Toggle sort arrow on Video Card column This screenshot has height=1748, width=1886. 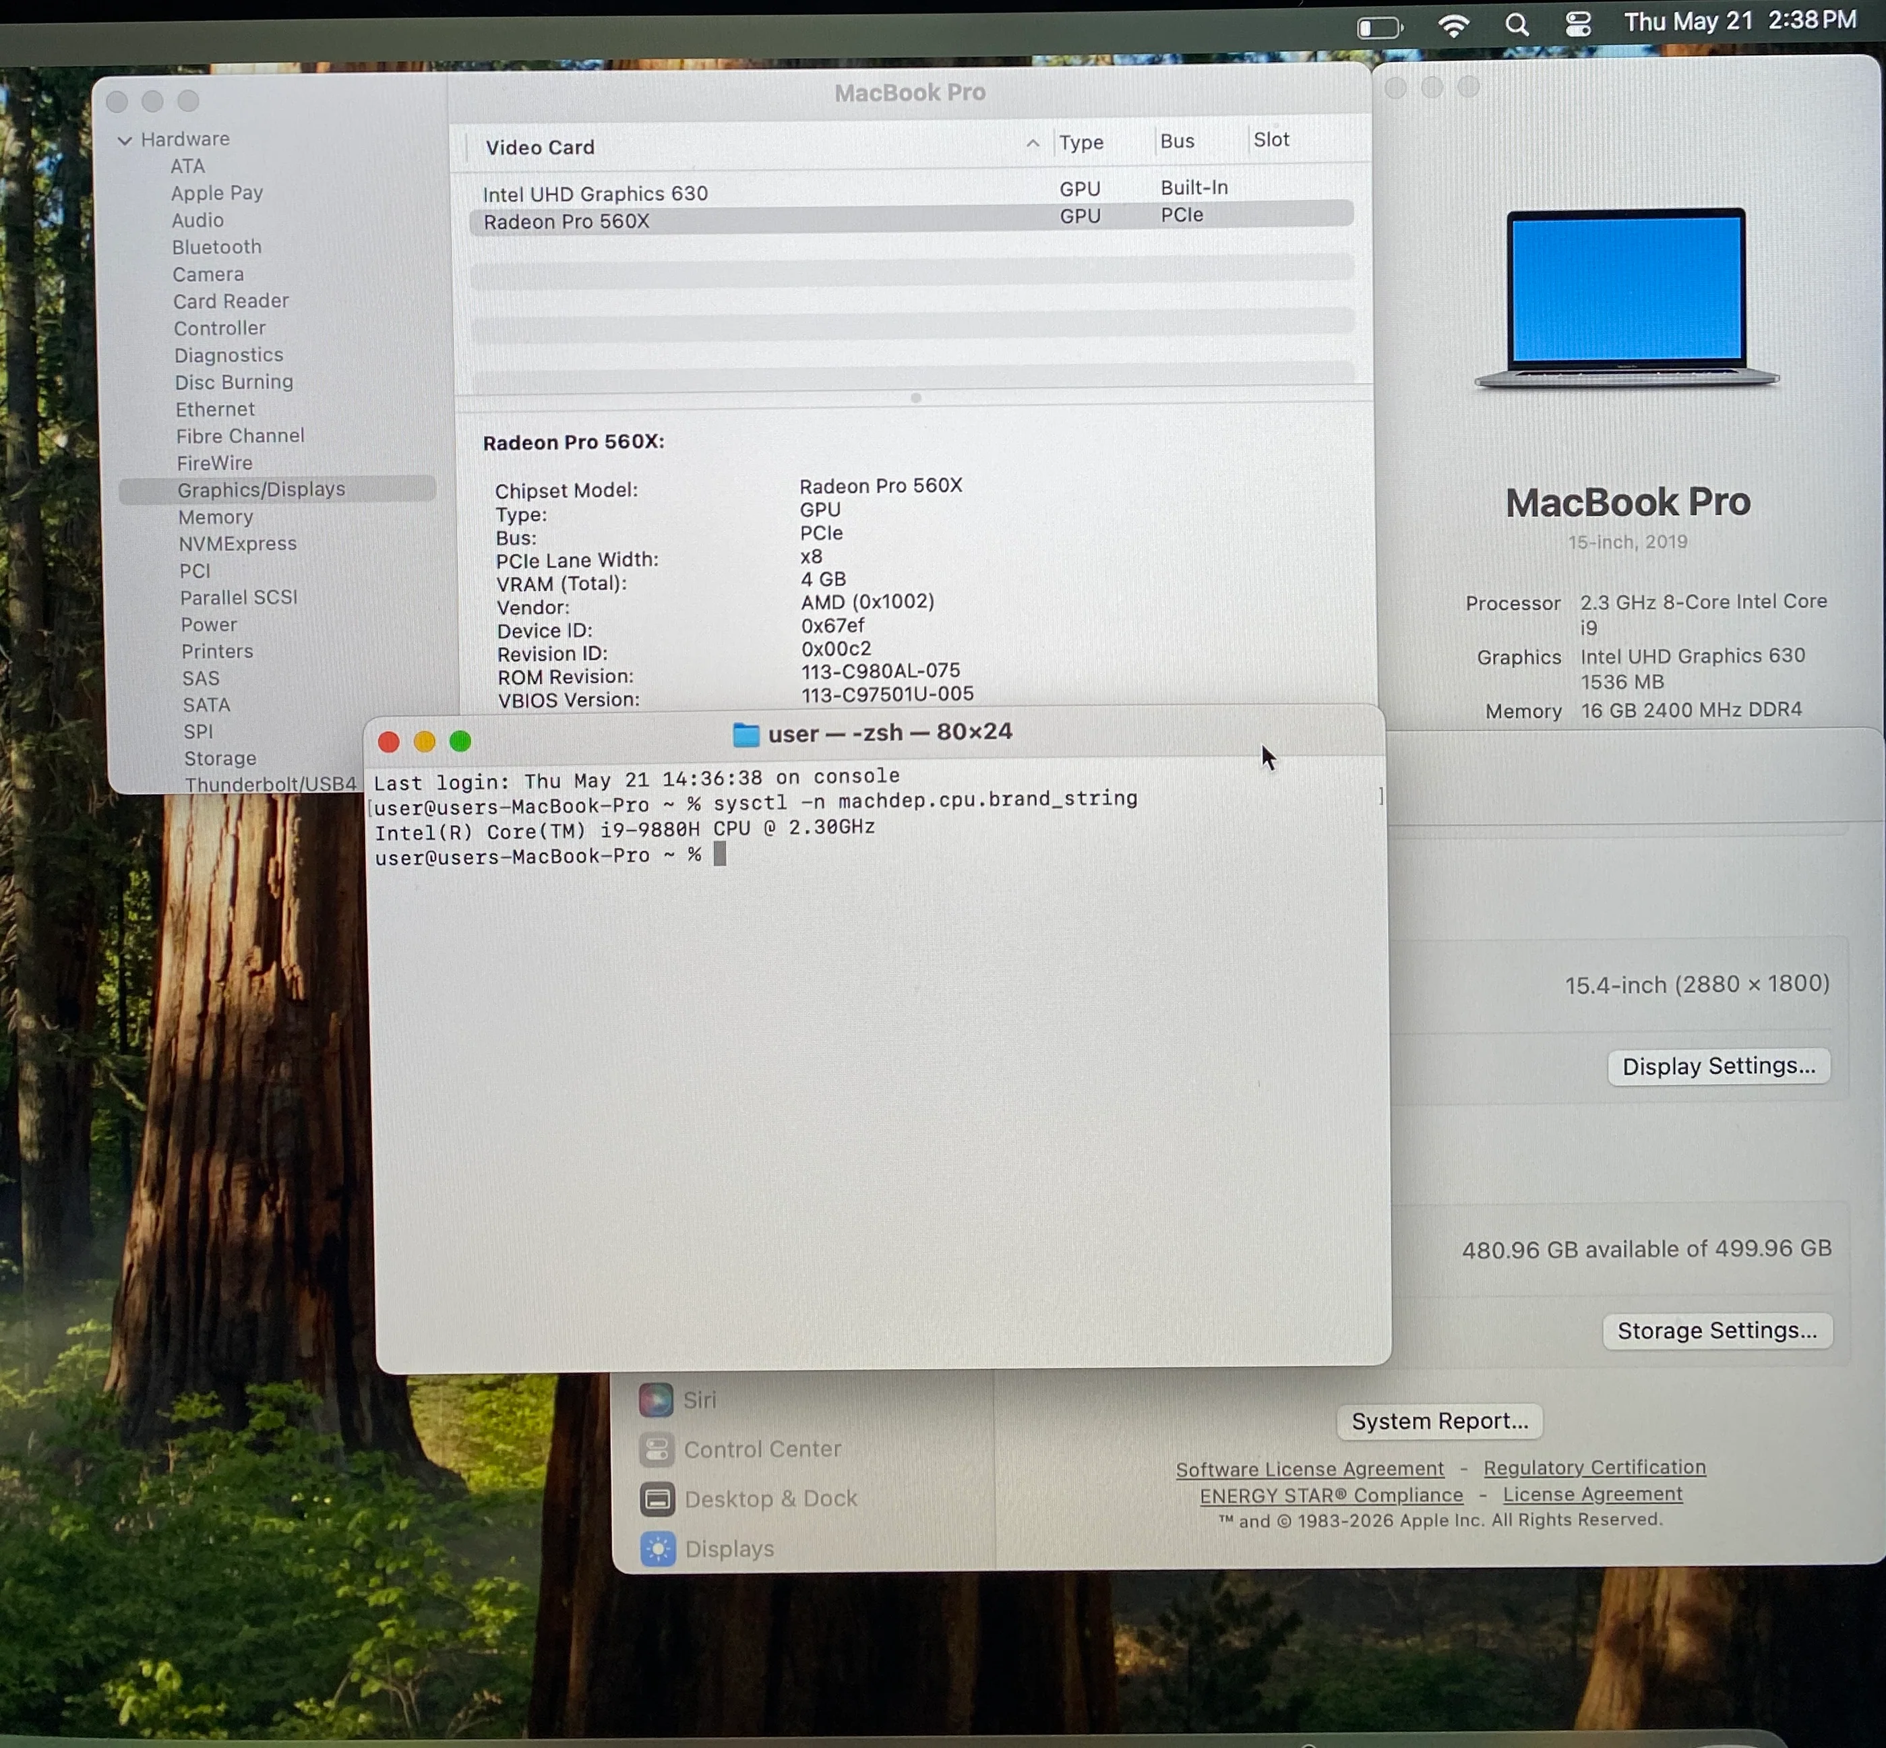[1033, 144]
